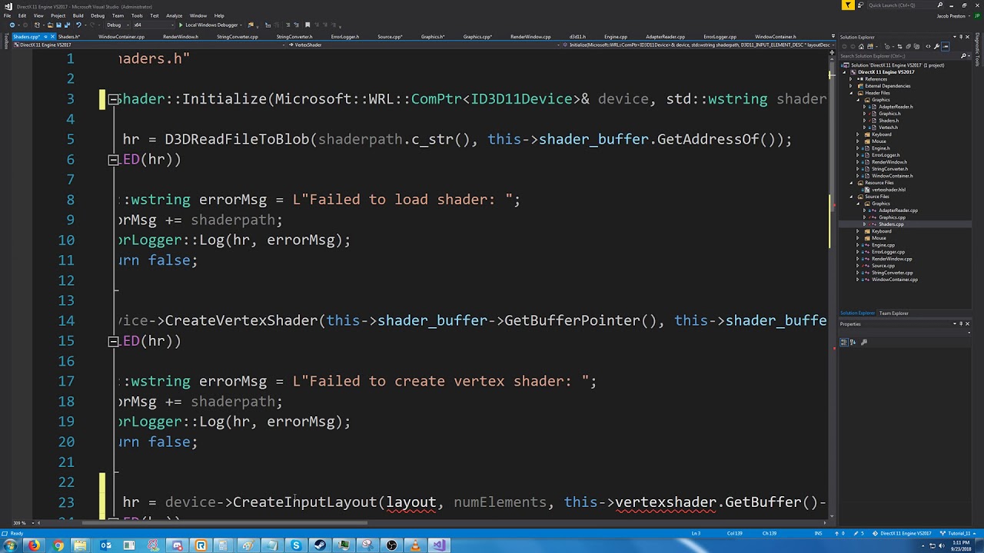Click Collapse All icon in Solution Explorer
Viewport: 984px width, 553px height.
click(908, 46)
